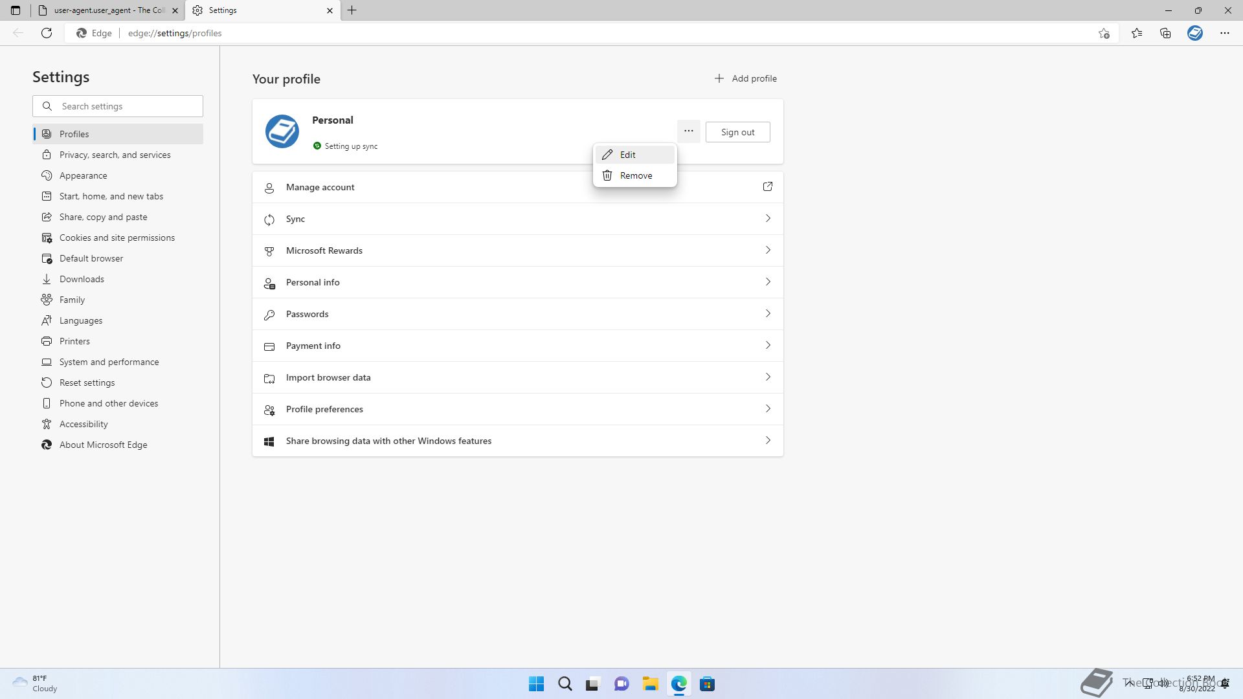Click the Microsoft Rewards trophy icon
Screen dimensions: 1243x699
click(269, 251)
